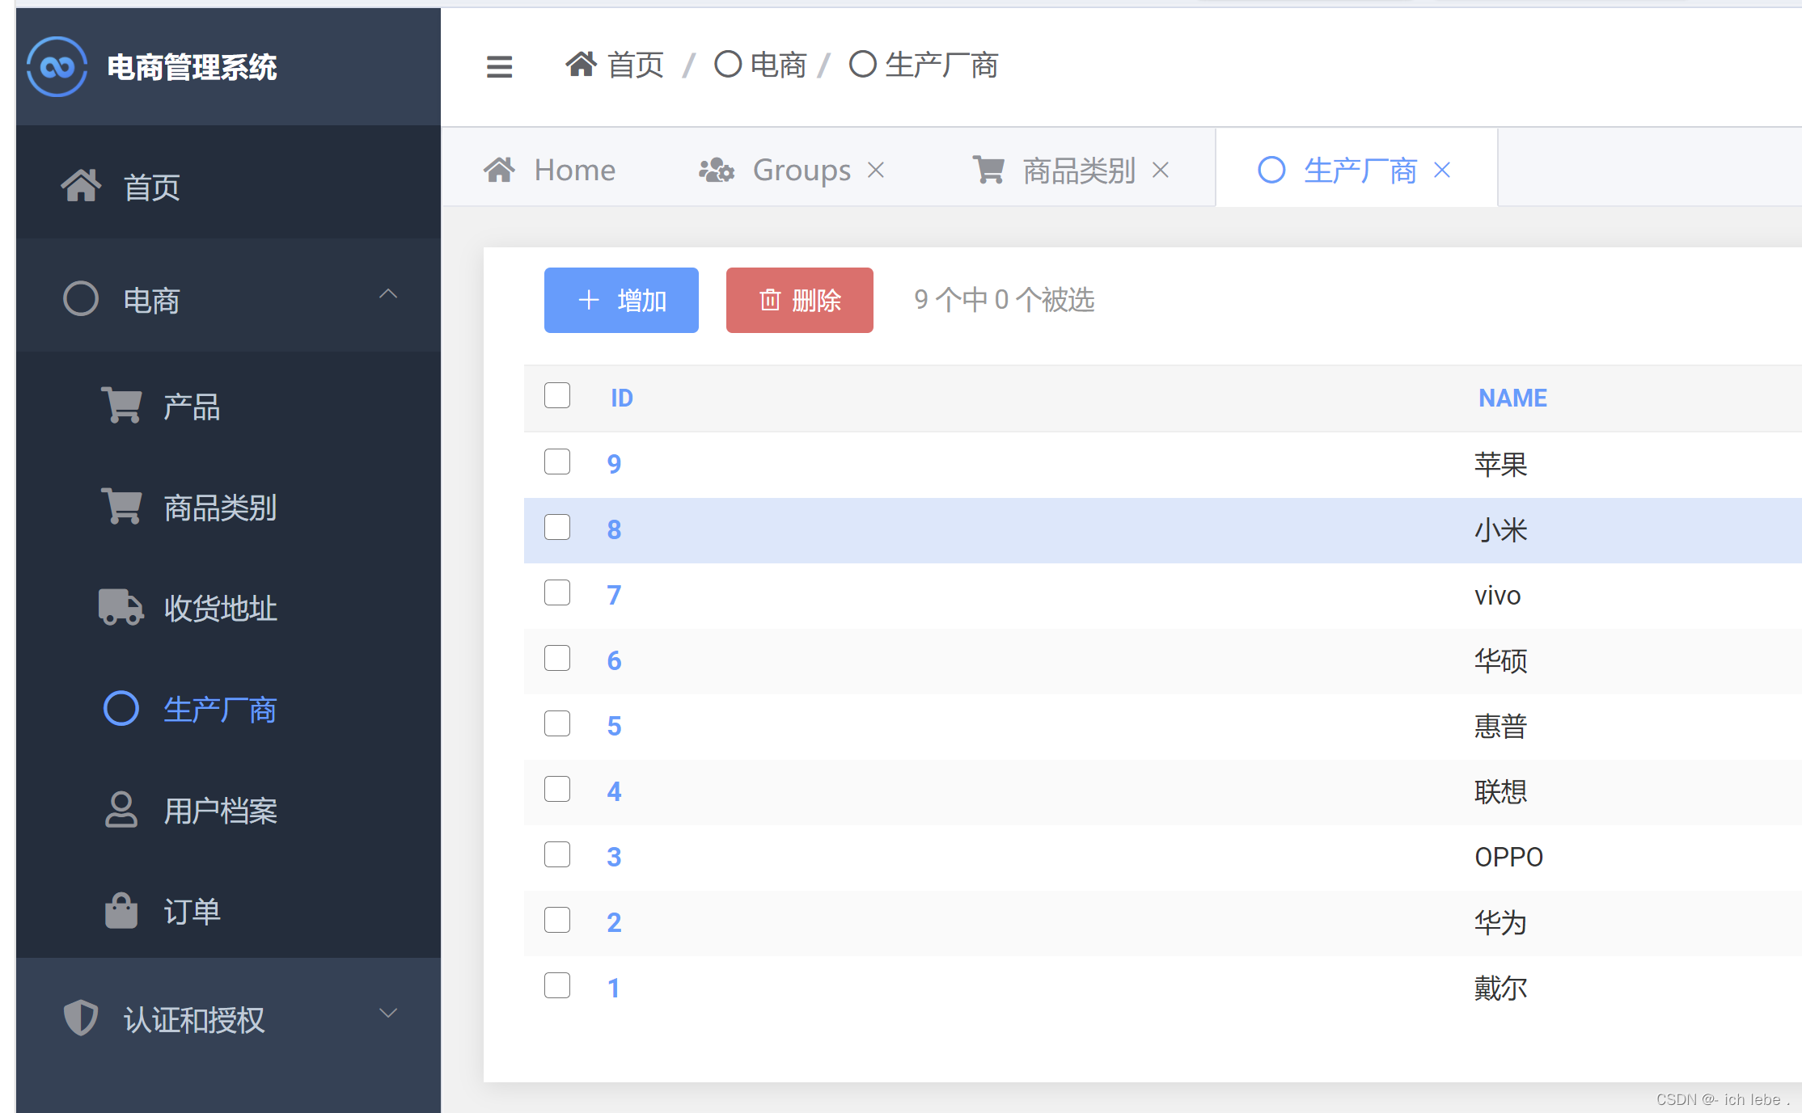Collapse the 电商 sidebar section
The image size is (1802, 1113).
tap(390, 296)
